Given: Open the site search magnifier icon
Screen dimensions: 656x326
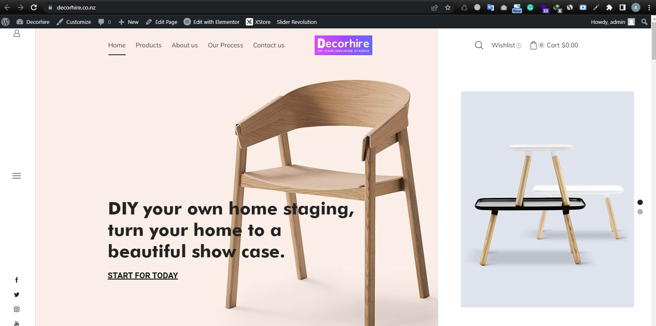Looking at the screenshot, I should [479, 45].
